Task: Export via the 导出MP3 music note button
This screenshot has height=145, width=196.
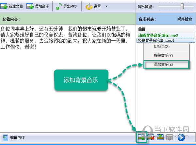Action: [66, 6]
